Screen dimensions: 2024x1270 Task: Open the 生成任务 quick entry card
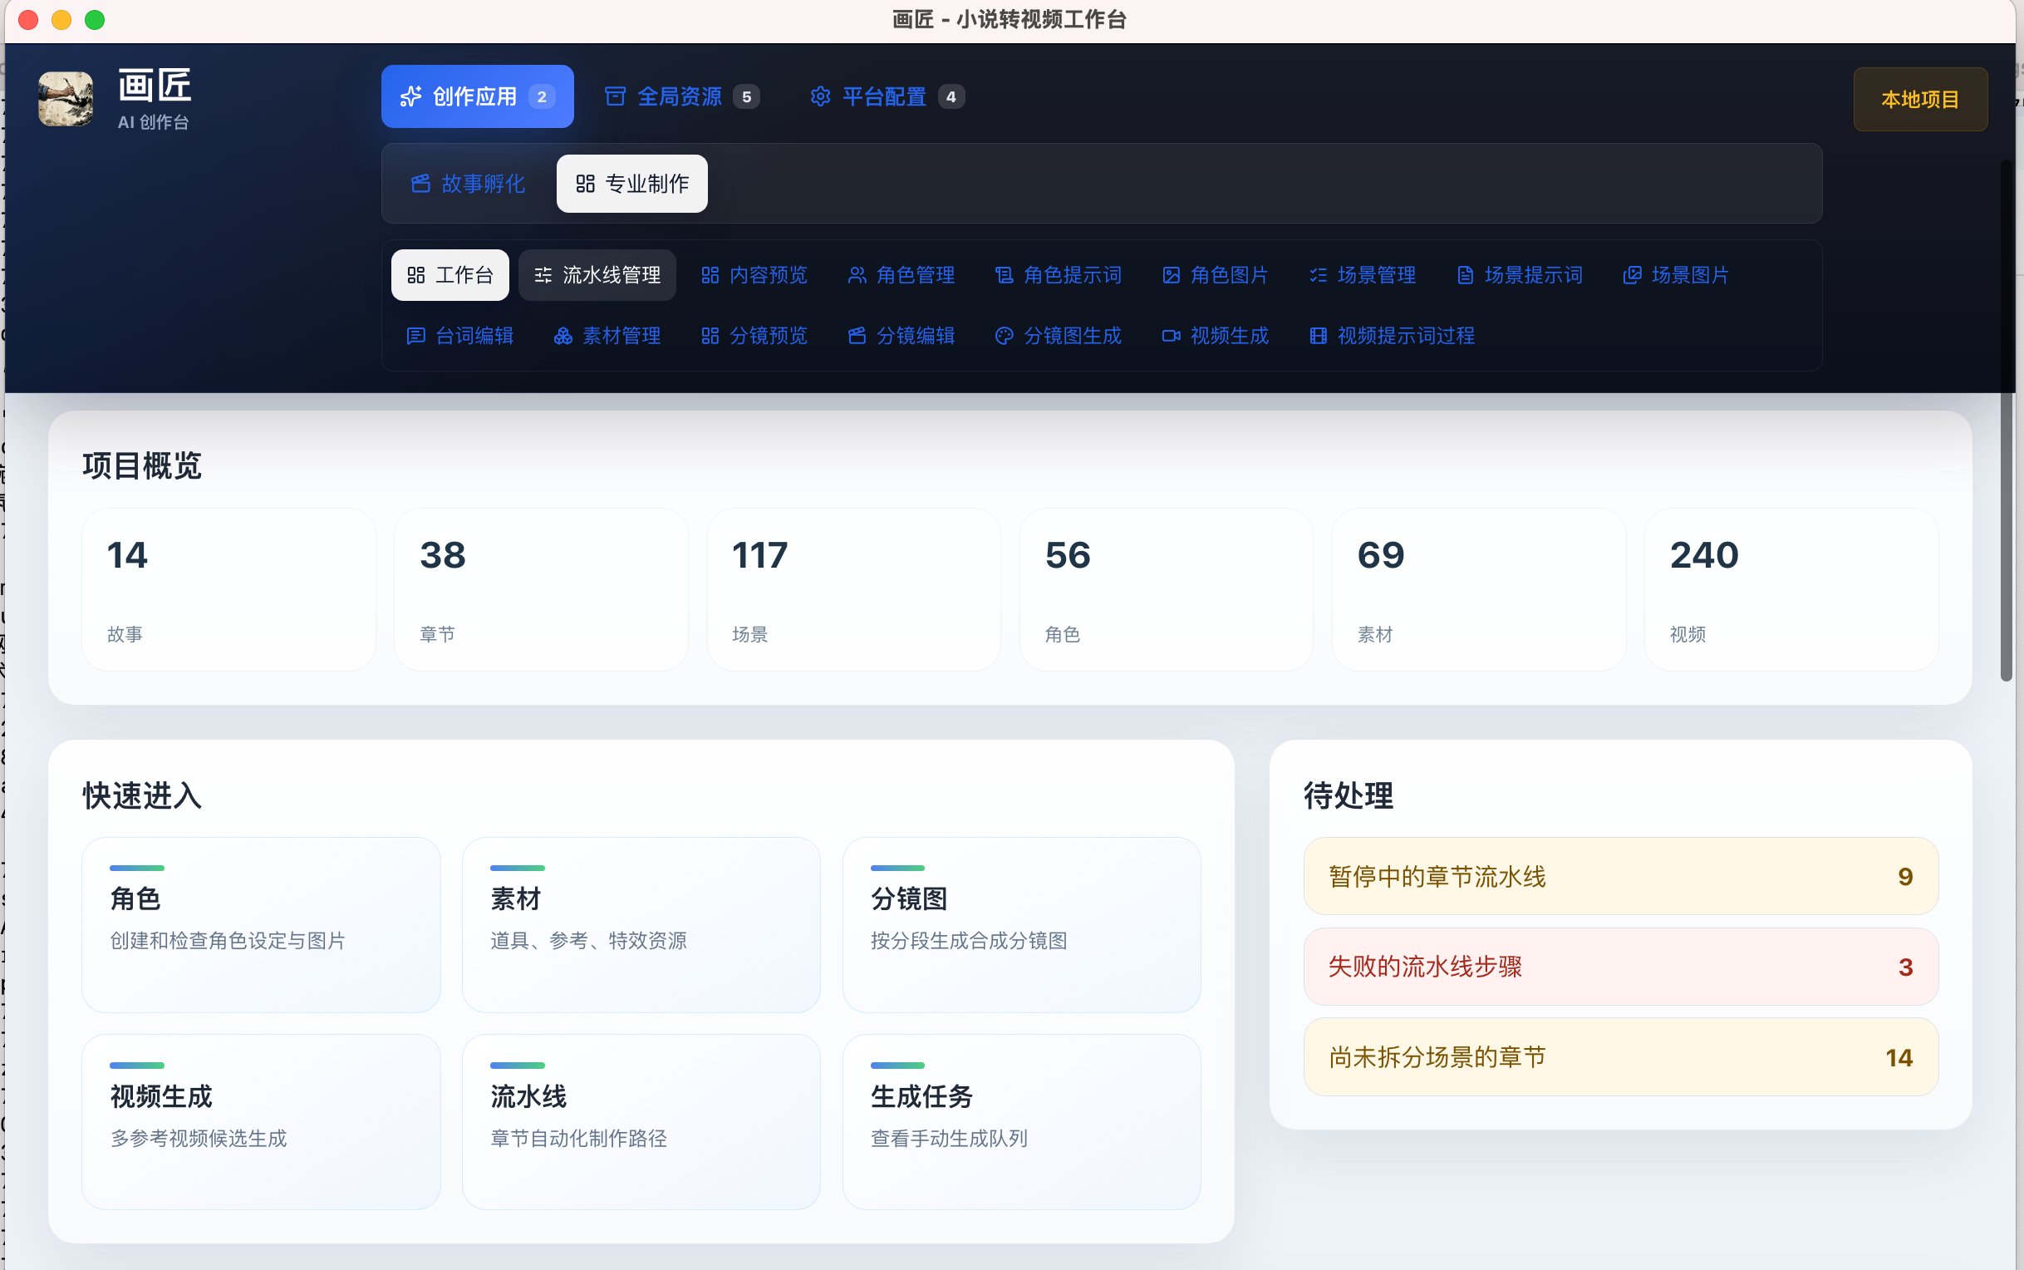[x=1022, y=1122]
